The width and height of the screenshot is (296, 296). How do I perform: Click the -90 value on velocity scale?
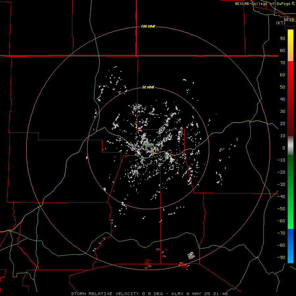[281, 257]
